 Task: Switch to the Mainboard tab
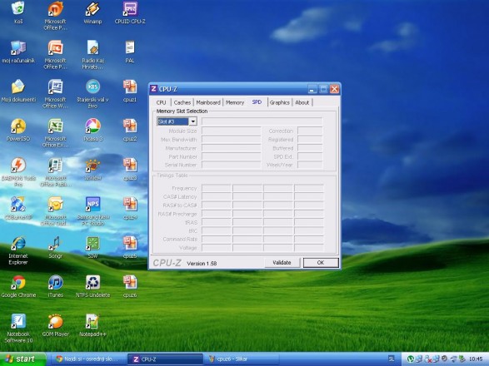(x=208, y=102)
